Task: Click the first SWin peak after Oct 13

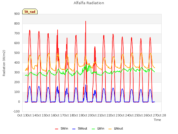Action: click(x=30, y=30)
